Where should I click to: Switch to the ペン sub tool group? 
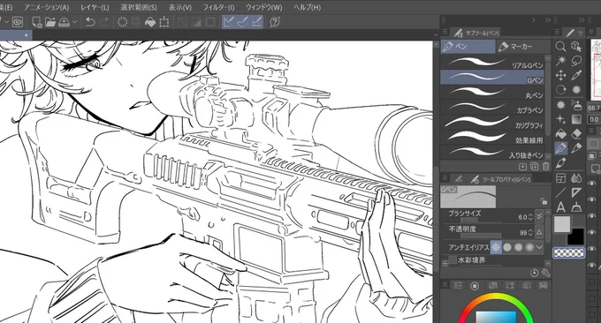pyautogui.click(x=468, y=47)
